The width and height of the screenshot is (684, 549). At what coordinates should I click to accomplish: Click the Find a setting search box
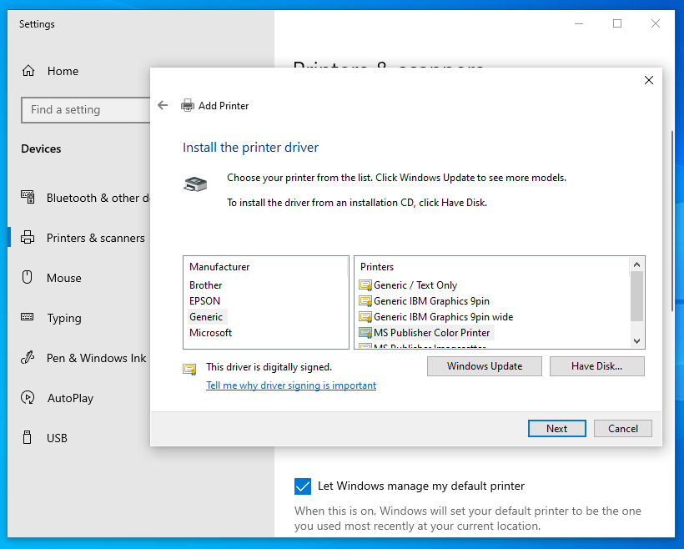(86, 109)
